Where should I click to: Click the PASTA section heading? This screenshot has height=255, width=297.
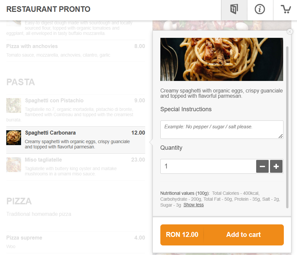pos(20,82)
